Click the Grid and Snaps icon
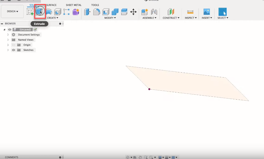This screenshot has height=159, width=264. click(167, 157)
